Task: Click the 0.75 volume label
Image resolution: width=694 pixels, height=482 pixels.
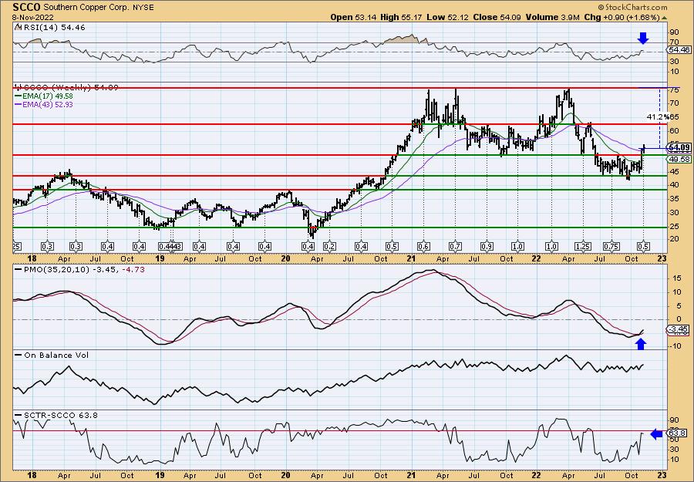Action: click(611, 247)
